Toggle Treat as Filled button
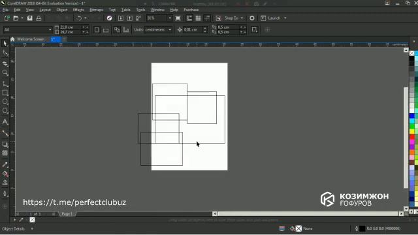 254,29
